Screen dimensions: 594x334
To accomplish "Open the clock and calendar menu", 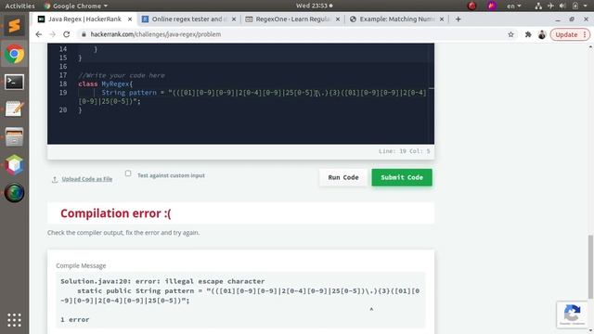I will 314,6.
